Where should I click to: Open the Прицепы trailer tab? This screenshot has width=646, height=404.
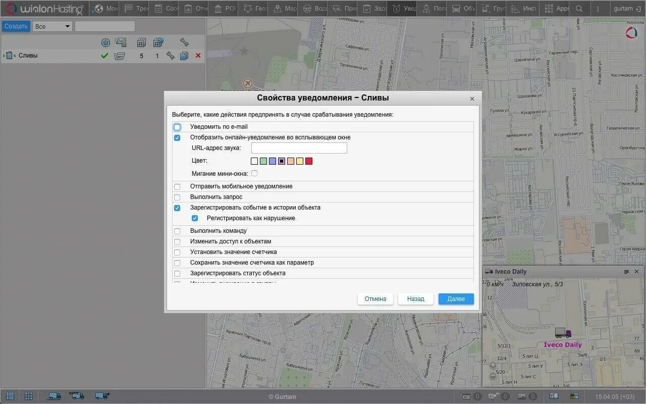(343, 9)
